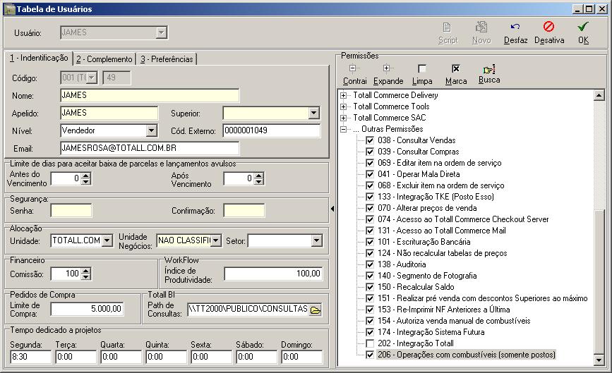612x373 pixels.
Task: Open the Nível dropdown showing Vendedor
Action: 152,130
